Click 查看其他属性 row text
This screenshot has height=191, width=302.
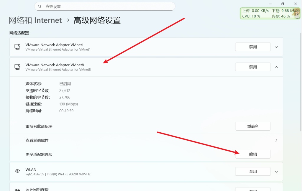(x=37, y=140)
